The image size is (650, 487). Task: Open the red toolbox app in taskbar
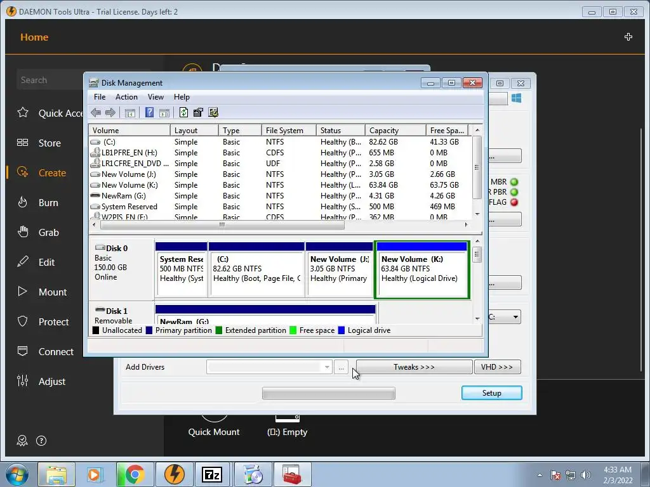[292, 474]
